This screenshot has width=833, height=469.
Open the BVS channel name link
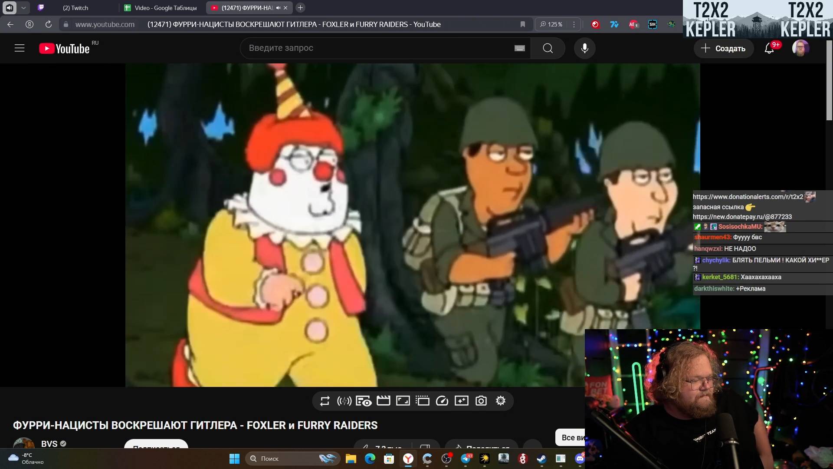click(49, 444)
